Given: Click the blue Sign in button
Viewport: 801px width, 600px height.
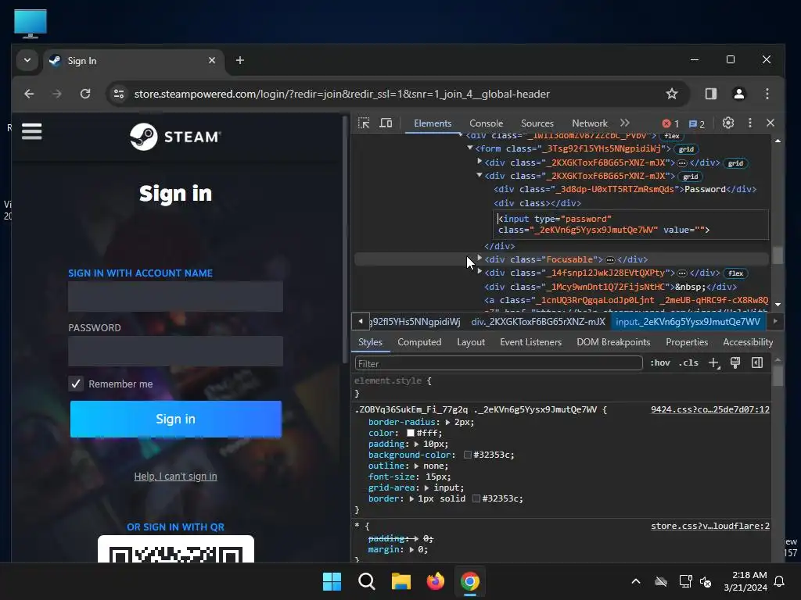Looking at the screenshot, I should (x=176, y=419).
